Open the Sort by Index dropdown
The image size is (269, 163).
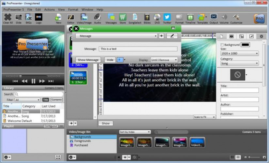point(135,132)
